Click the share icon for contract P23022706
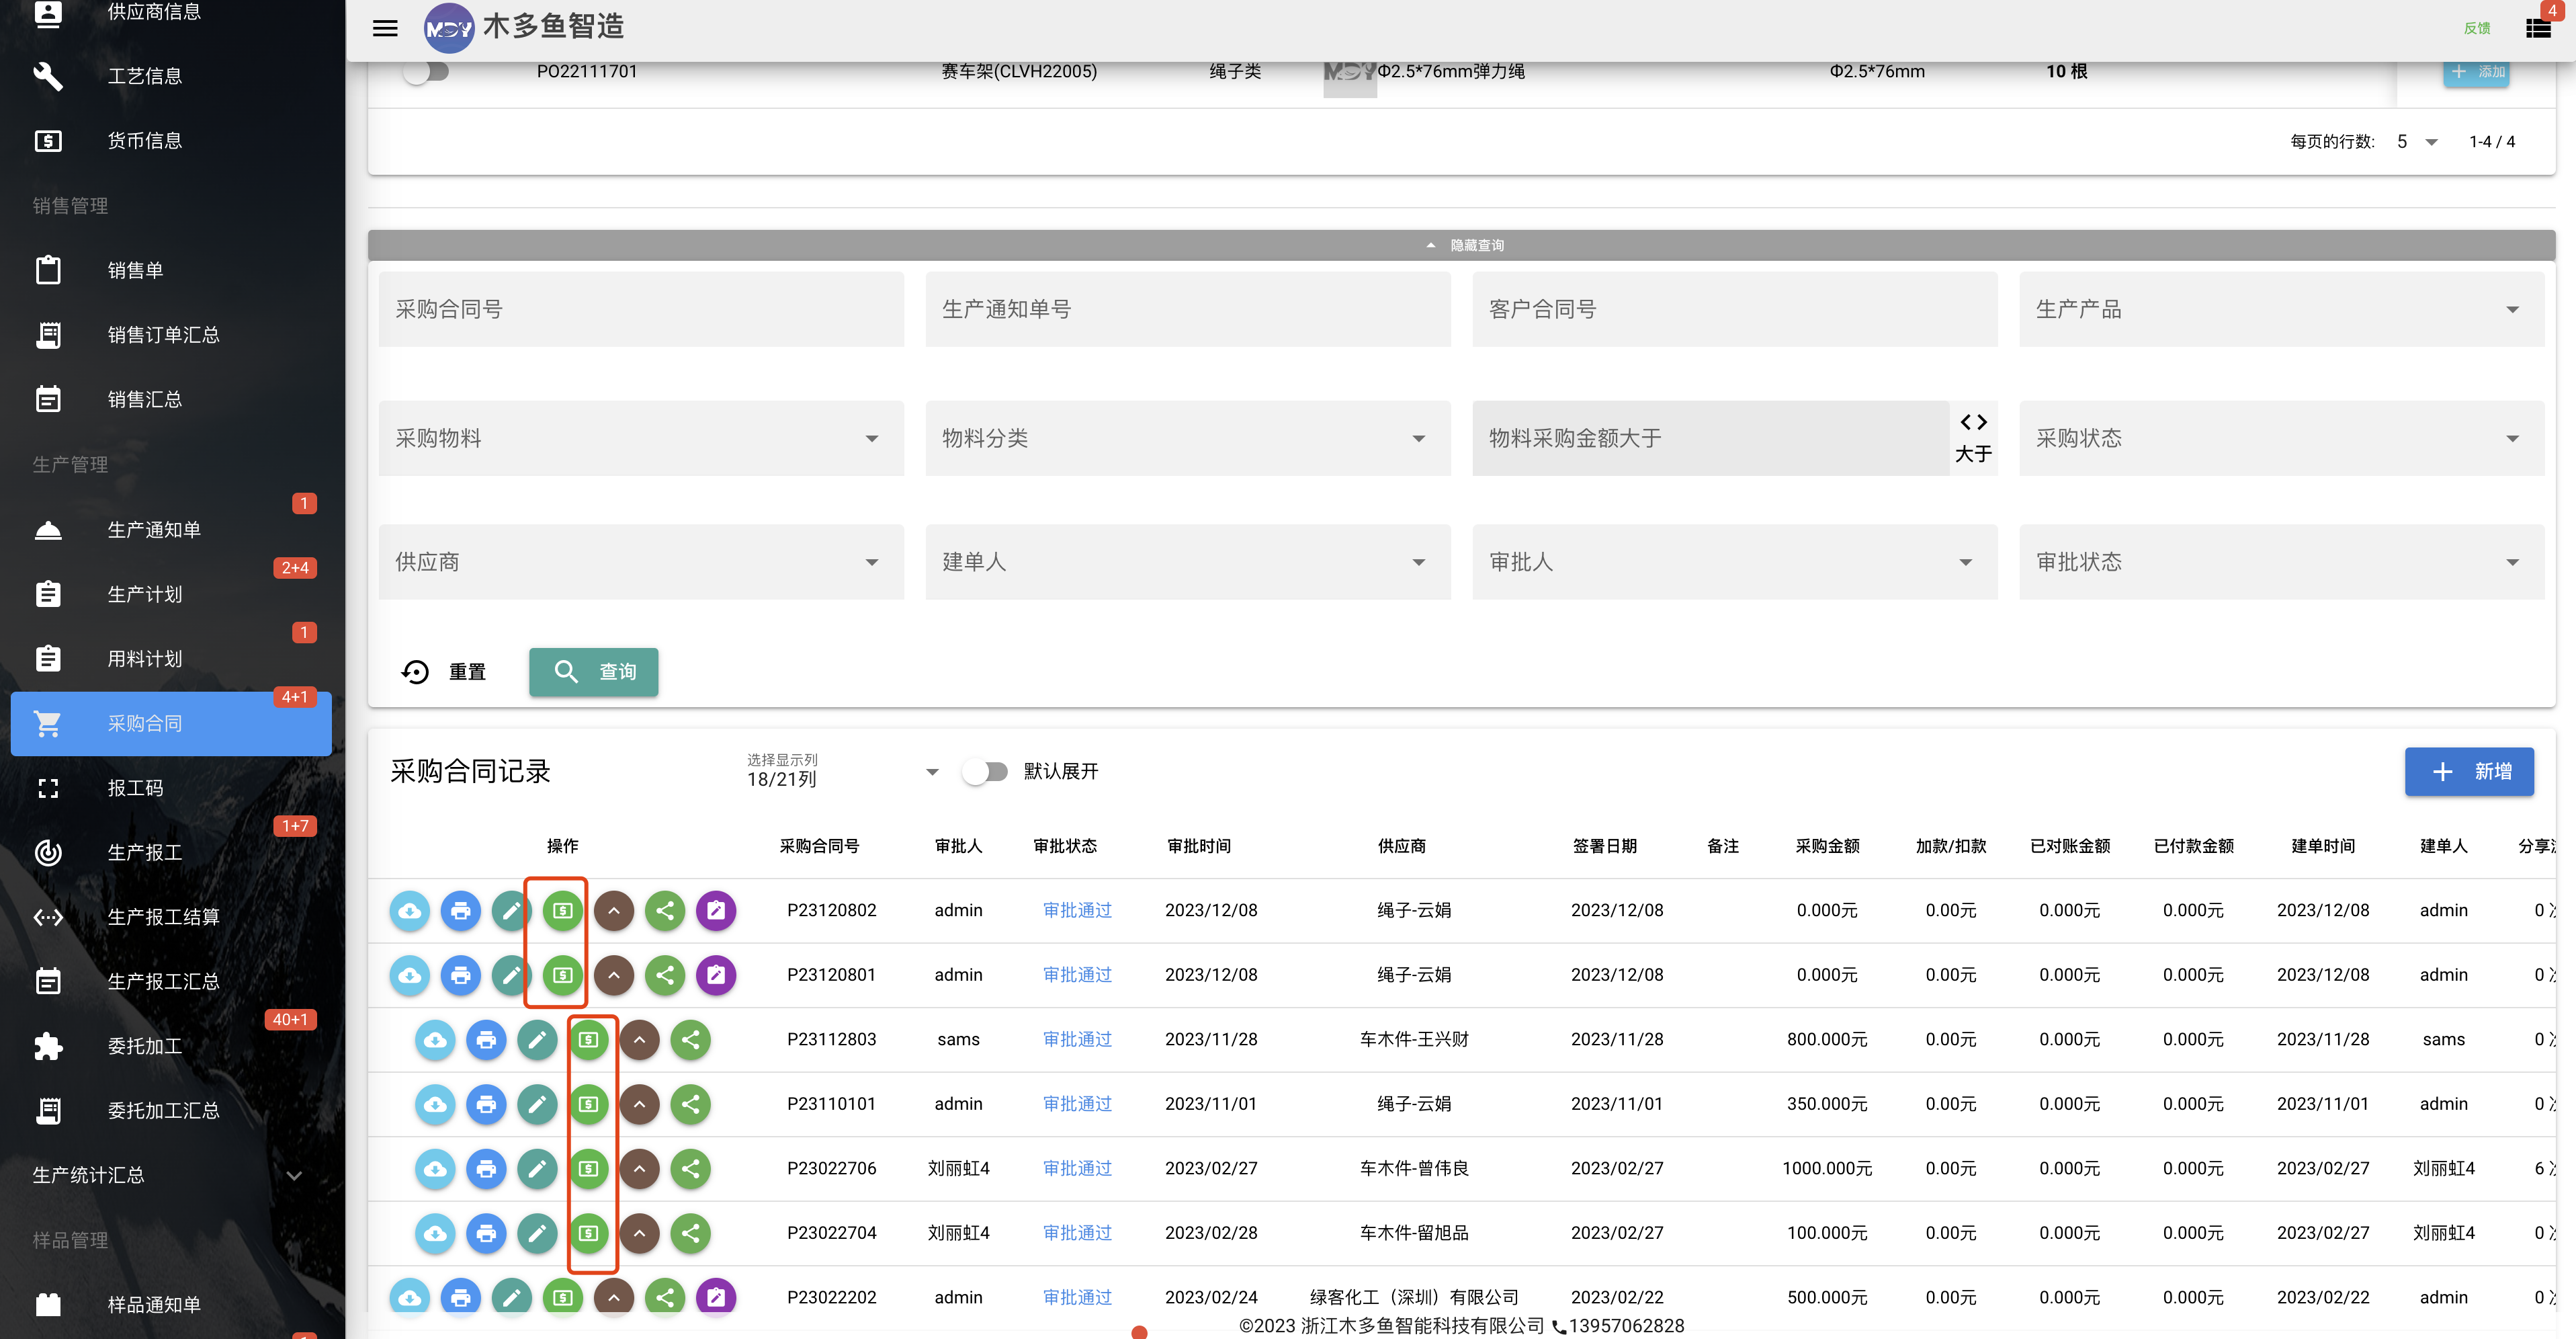Screen dimensions: 2576x1339 coord(690,1169)
